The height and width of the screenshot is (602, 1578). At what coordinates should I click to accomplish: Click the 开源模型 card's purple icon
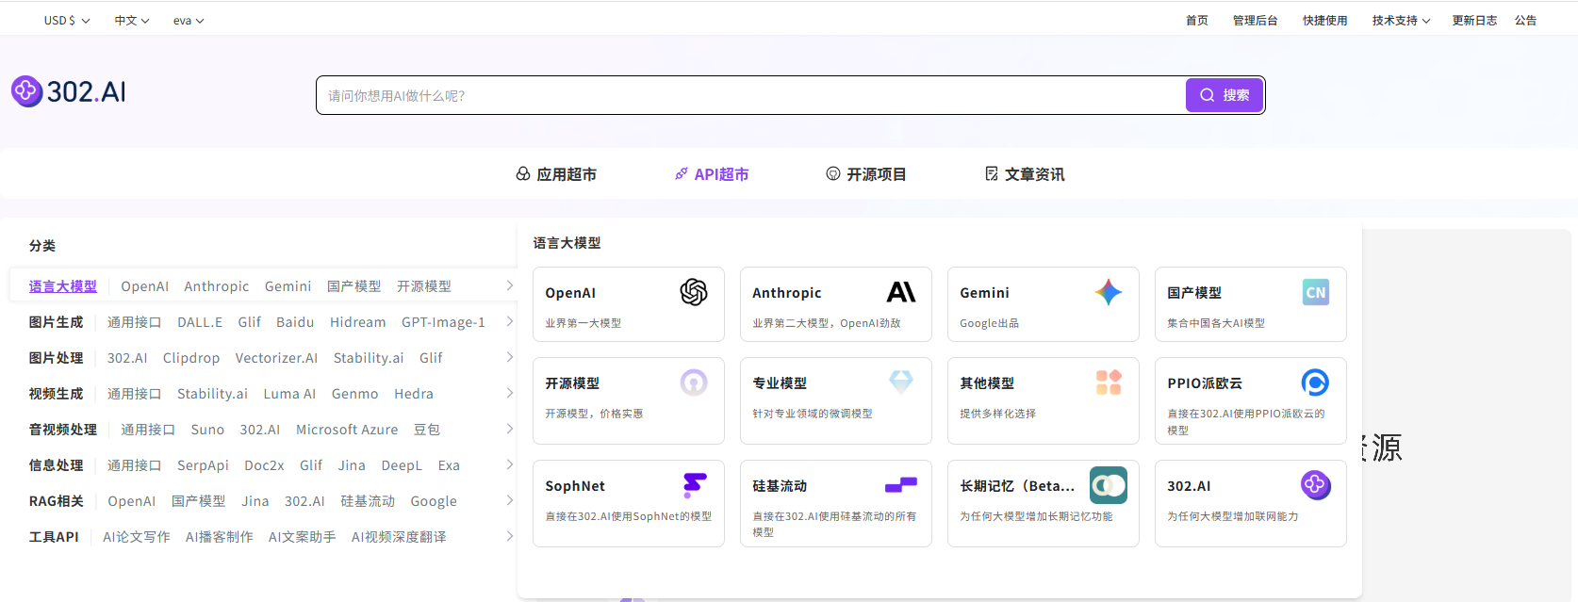[694, 382]
